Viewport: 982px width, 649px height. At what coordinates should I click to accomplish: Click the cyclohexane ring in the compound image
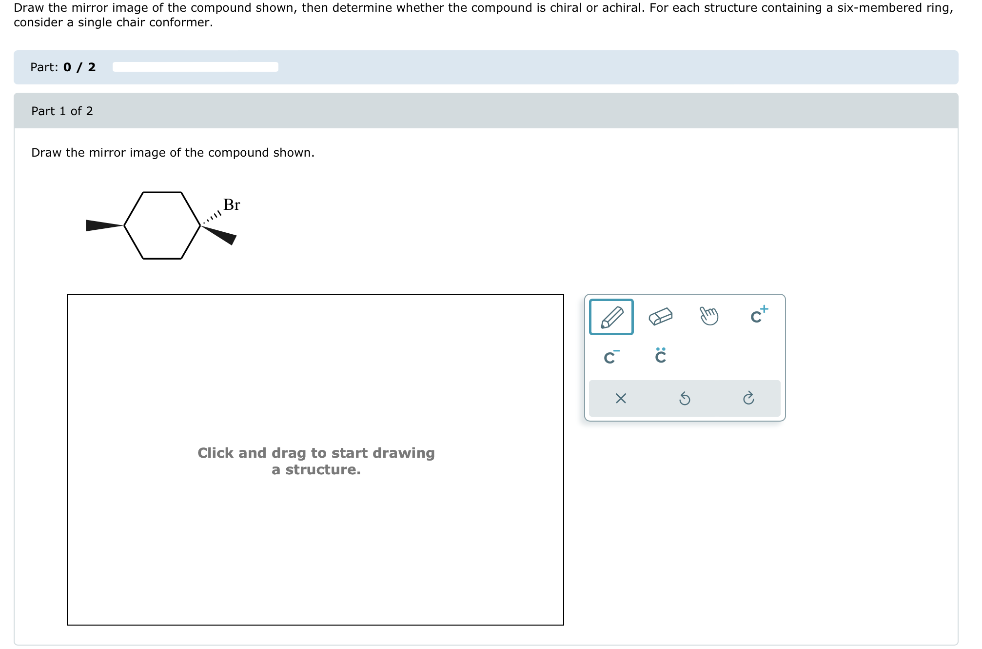point(162,226)
